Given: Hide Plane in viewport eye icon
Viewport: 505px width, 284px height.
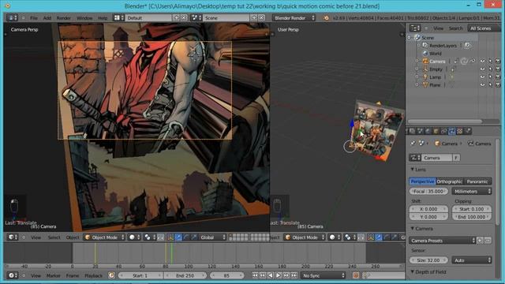Looking at the screenshot, I should click(482, 84).
